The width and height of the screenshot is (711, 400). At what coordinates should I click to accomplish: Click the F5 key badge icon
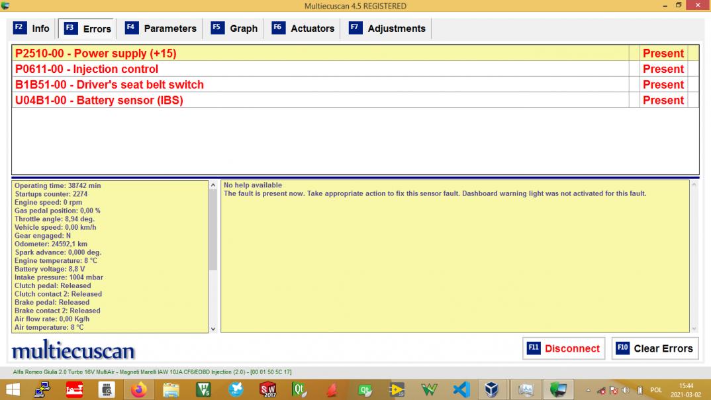click(218, 28)
